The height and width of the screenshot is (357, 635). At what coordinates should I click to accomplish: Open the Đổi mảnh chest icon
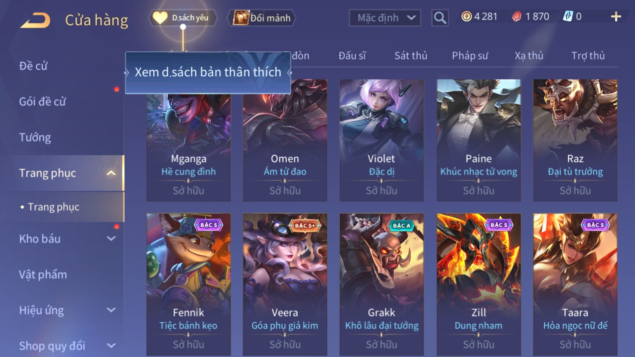pos(240,18)
